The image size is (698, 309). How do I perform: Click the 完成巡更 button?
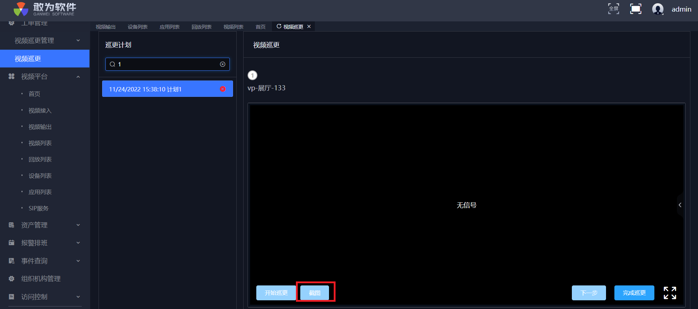[634, 293]
